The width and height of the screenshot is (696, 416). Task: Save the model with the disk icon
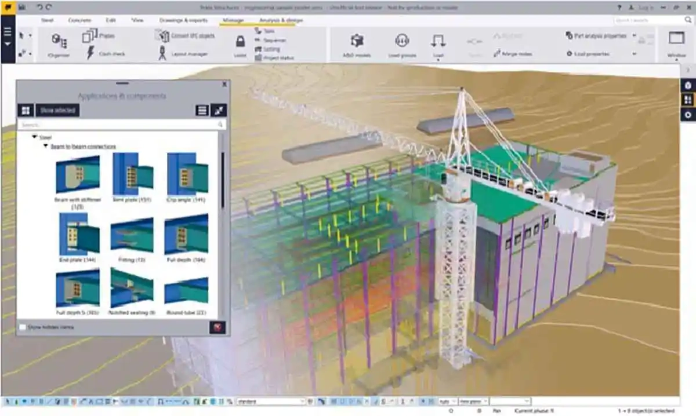coord(21,8)
